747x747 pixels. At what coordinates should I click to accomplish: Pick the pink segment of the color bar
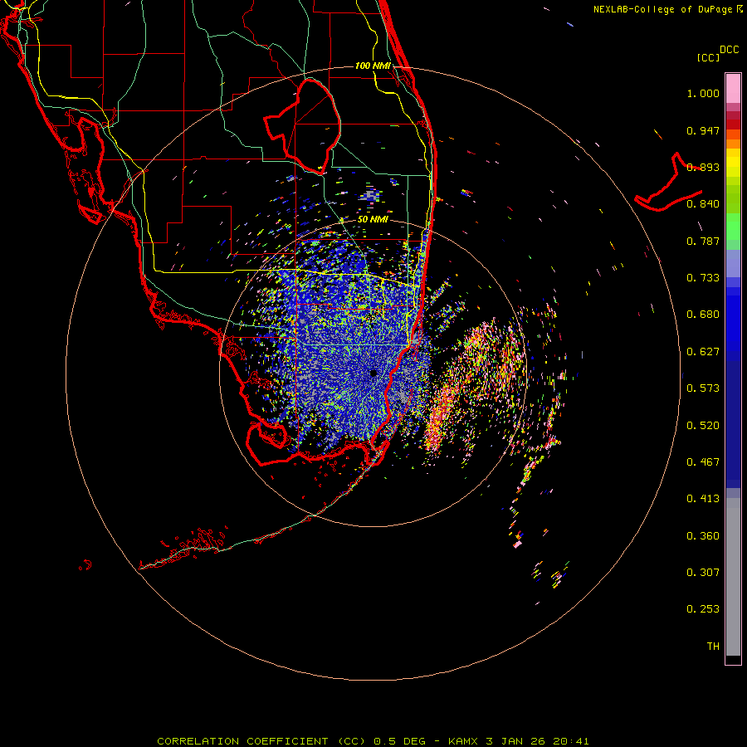(733, 89)
